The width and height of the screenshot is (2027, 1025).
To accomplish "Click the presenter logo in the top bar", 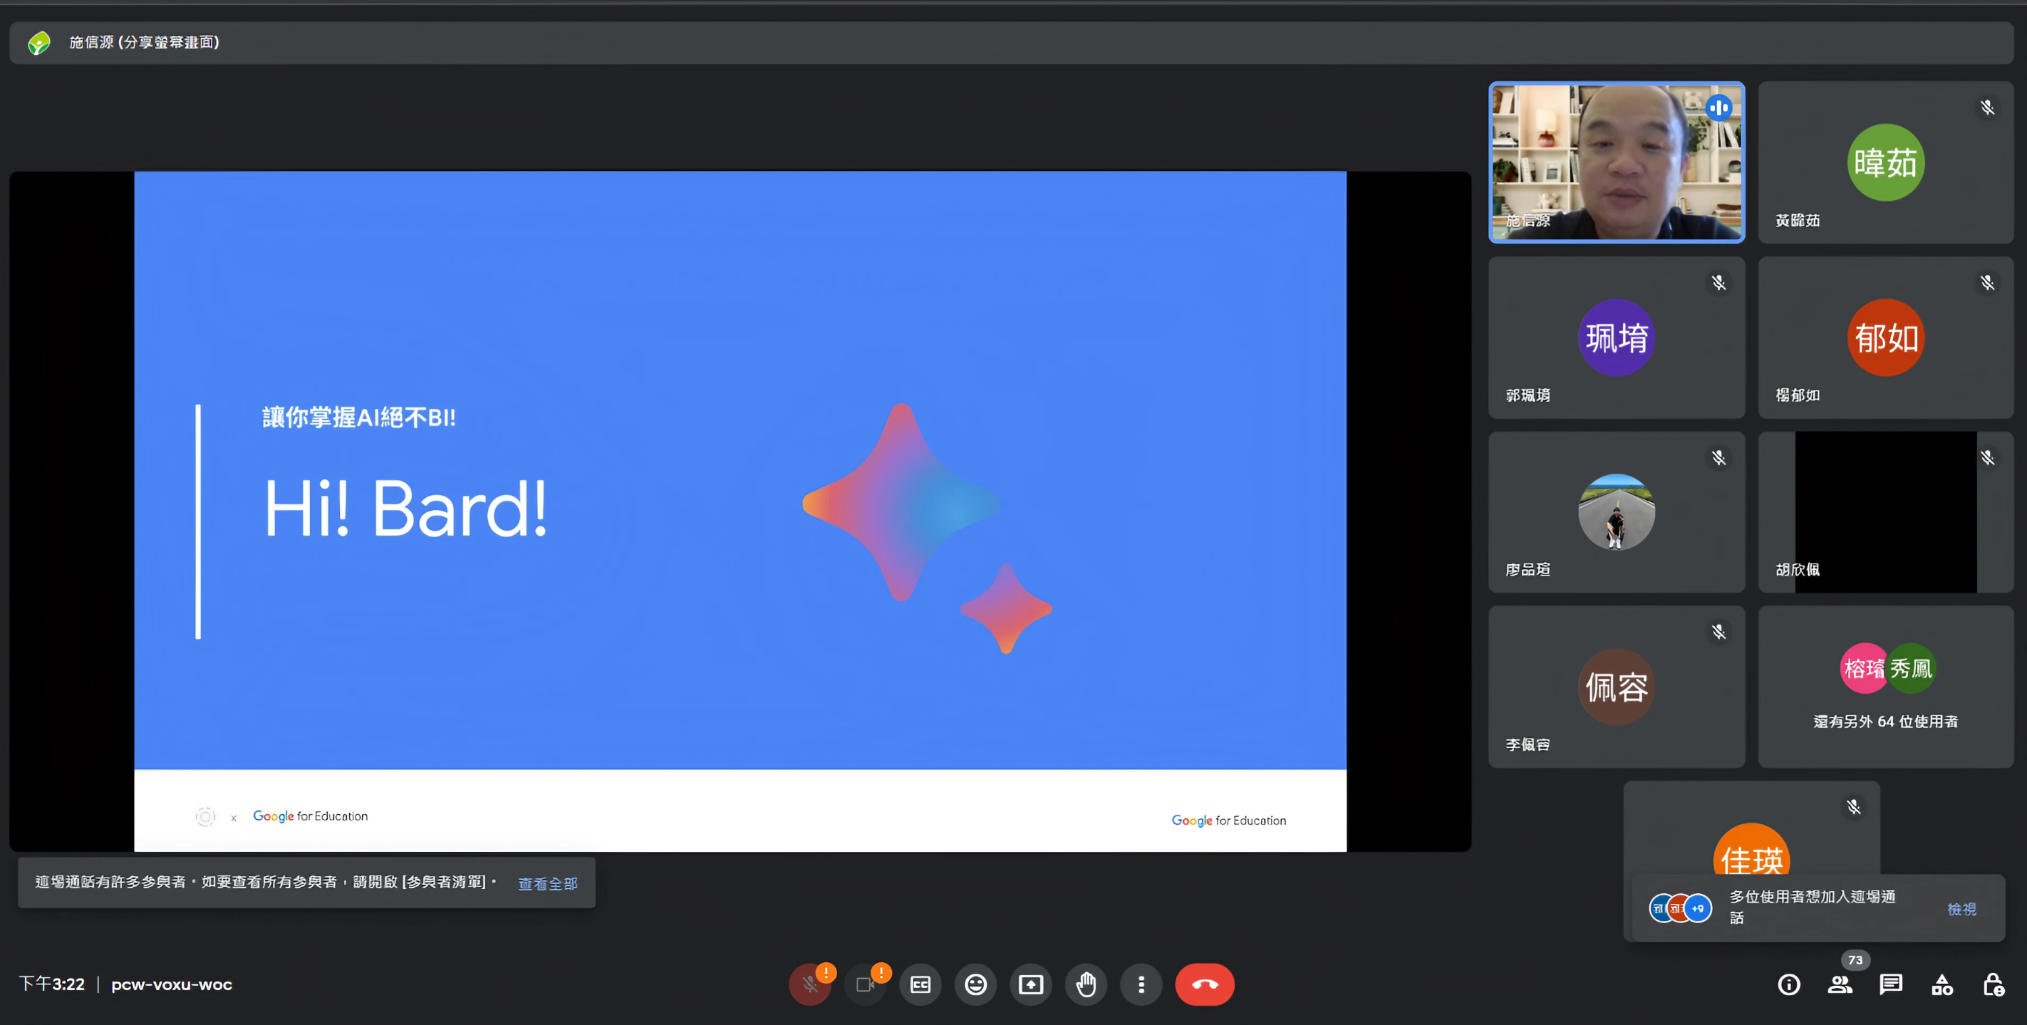I will 39,43.
